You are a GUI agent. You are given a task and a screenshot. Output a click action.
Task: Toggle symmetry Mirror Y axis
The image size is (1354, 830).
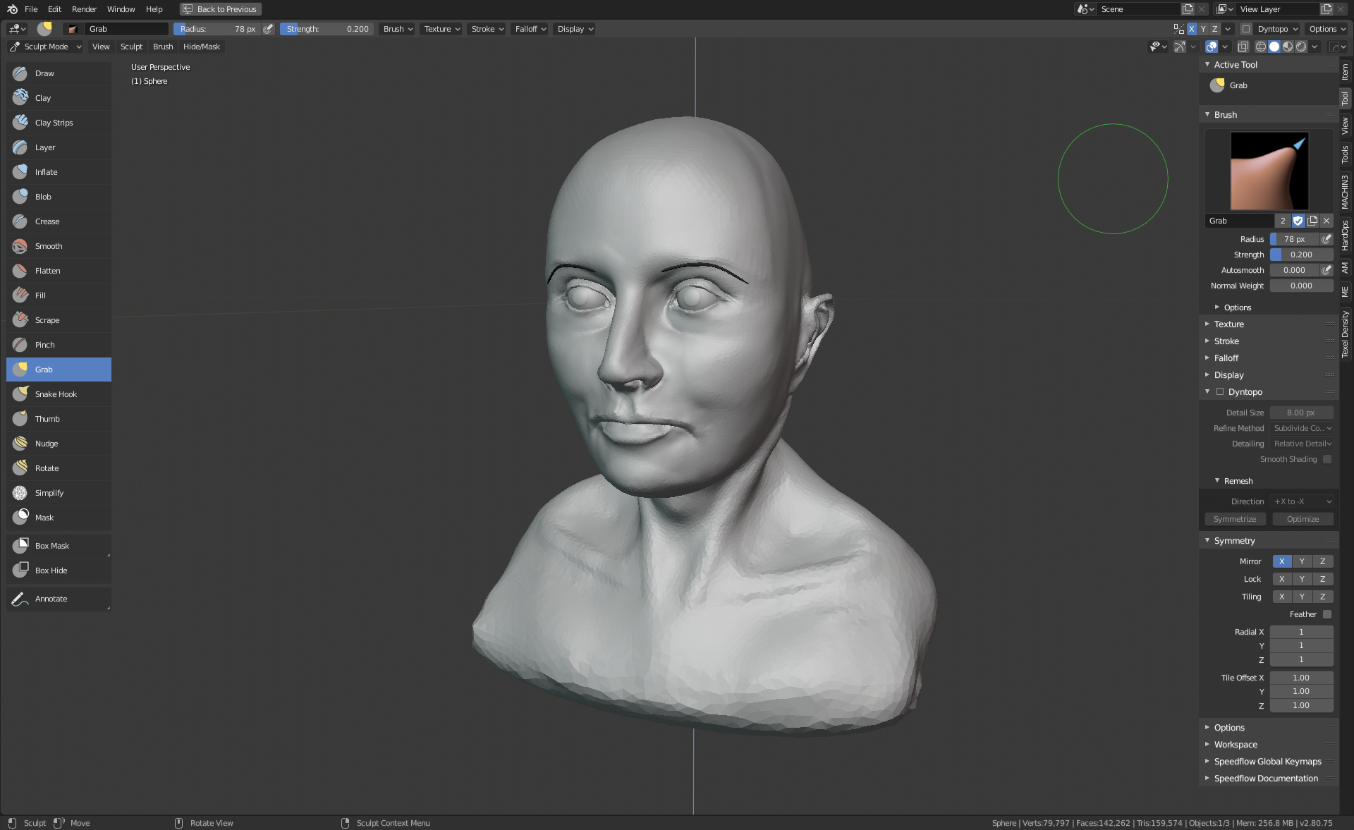[x=1302, y=561]
